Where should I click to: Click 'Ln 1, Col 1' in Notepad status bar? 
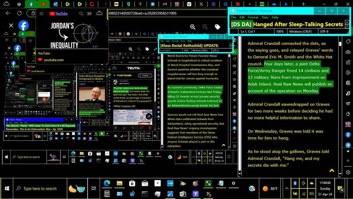pyautogui.click(x=248, y=32)
